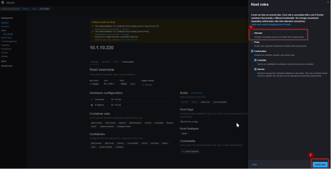This screenshot has width=331, height=169.
Task: Open the Manage roles link
Action: pyautogui.click(x=197, y=93)
